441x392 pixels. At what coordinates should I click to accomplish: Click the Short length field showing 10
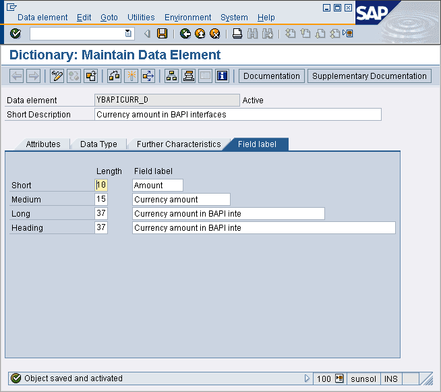101,185
